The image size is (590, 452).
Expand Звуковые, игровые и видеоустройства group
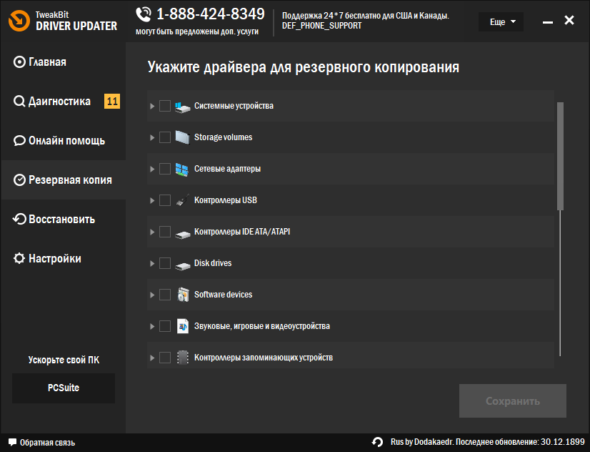152,326
